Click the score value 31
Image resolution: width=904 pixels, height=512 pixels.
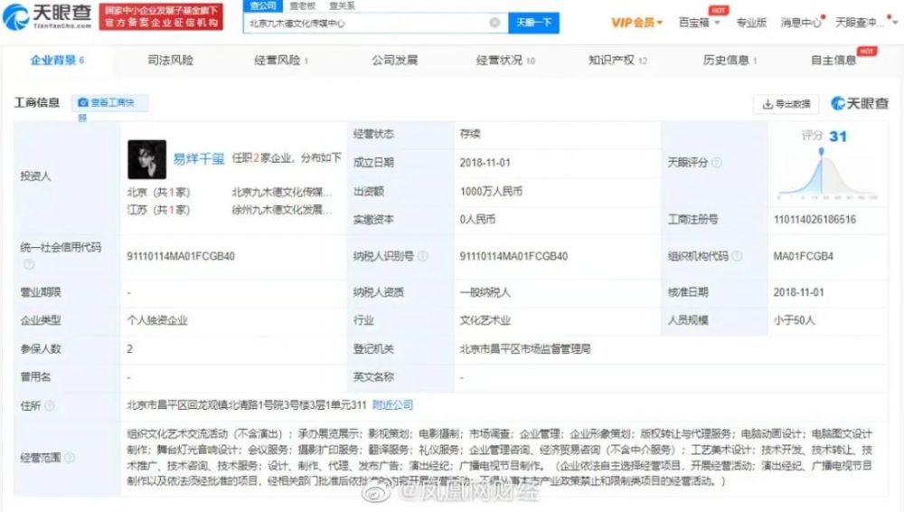click(838, 137)
